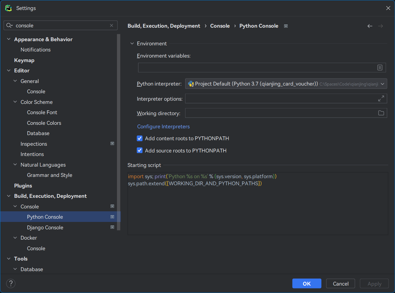395x293 pixels.
Task: Open Console Font settings
Action: [x=42, y=112]
